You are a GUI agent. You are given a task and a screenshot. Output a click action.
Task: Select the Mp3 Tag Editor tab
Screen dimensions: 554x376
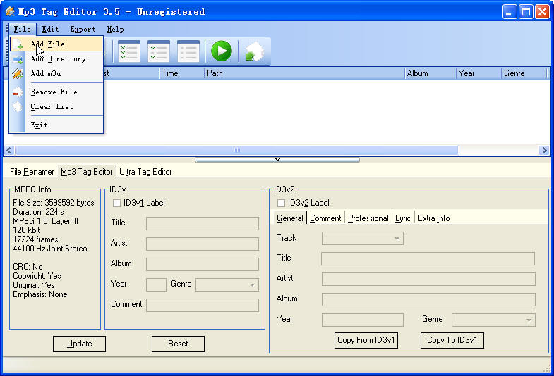[x=87, y=172]
